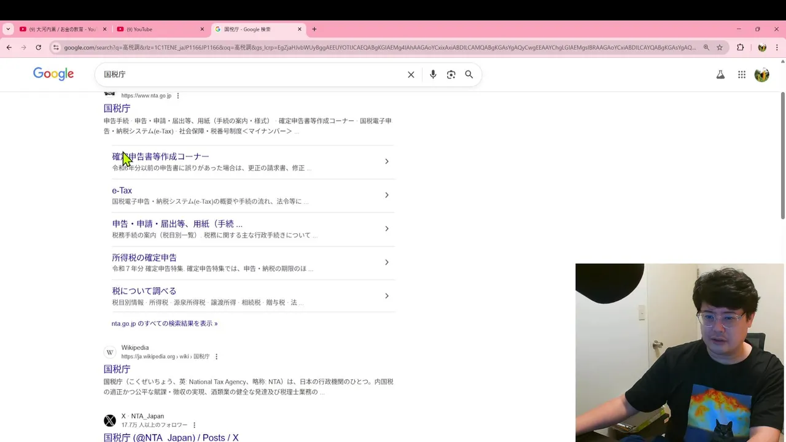786x442 pixels.
Task: Expand the 所得税の確定申告 row chevron
Action: (x=386, y=262)
